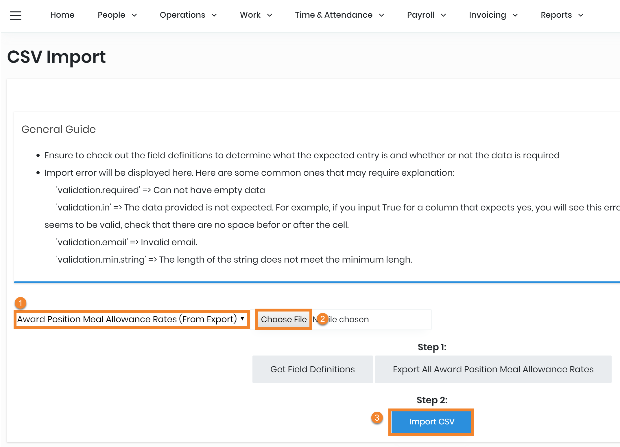Expand the Work dropdown chevron

270,15
